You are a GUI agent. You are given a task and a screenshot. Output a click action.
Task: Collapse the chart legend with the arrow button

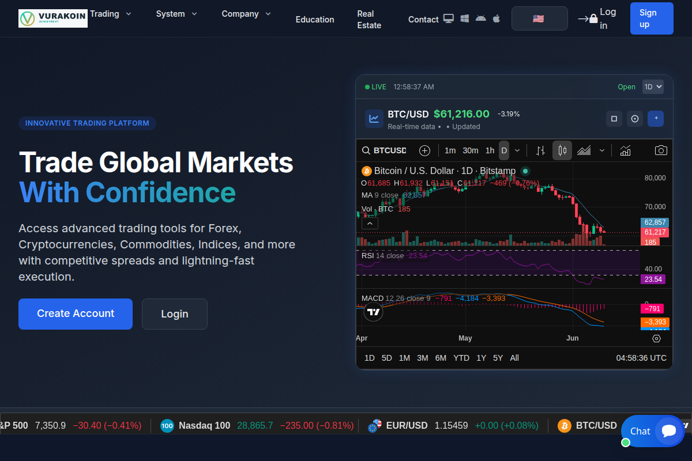pyautogui.click(x=370, y=224)
